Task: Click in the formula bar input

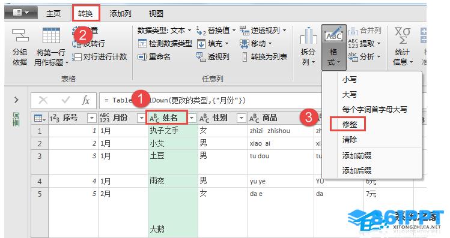Action: [x=211, y=101]
